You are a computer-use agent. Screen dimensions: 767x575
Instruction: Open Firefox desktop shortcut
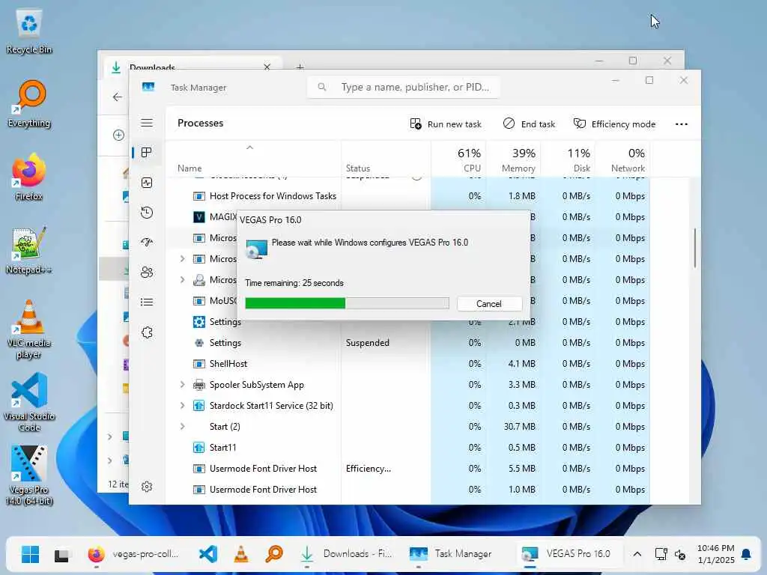pos(29,177)
